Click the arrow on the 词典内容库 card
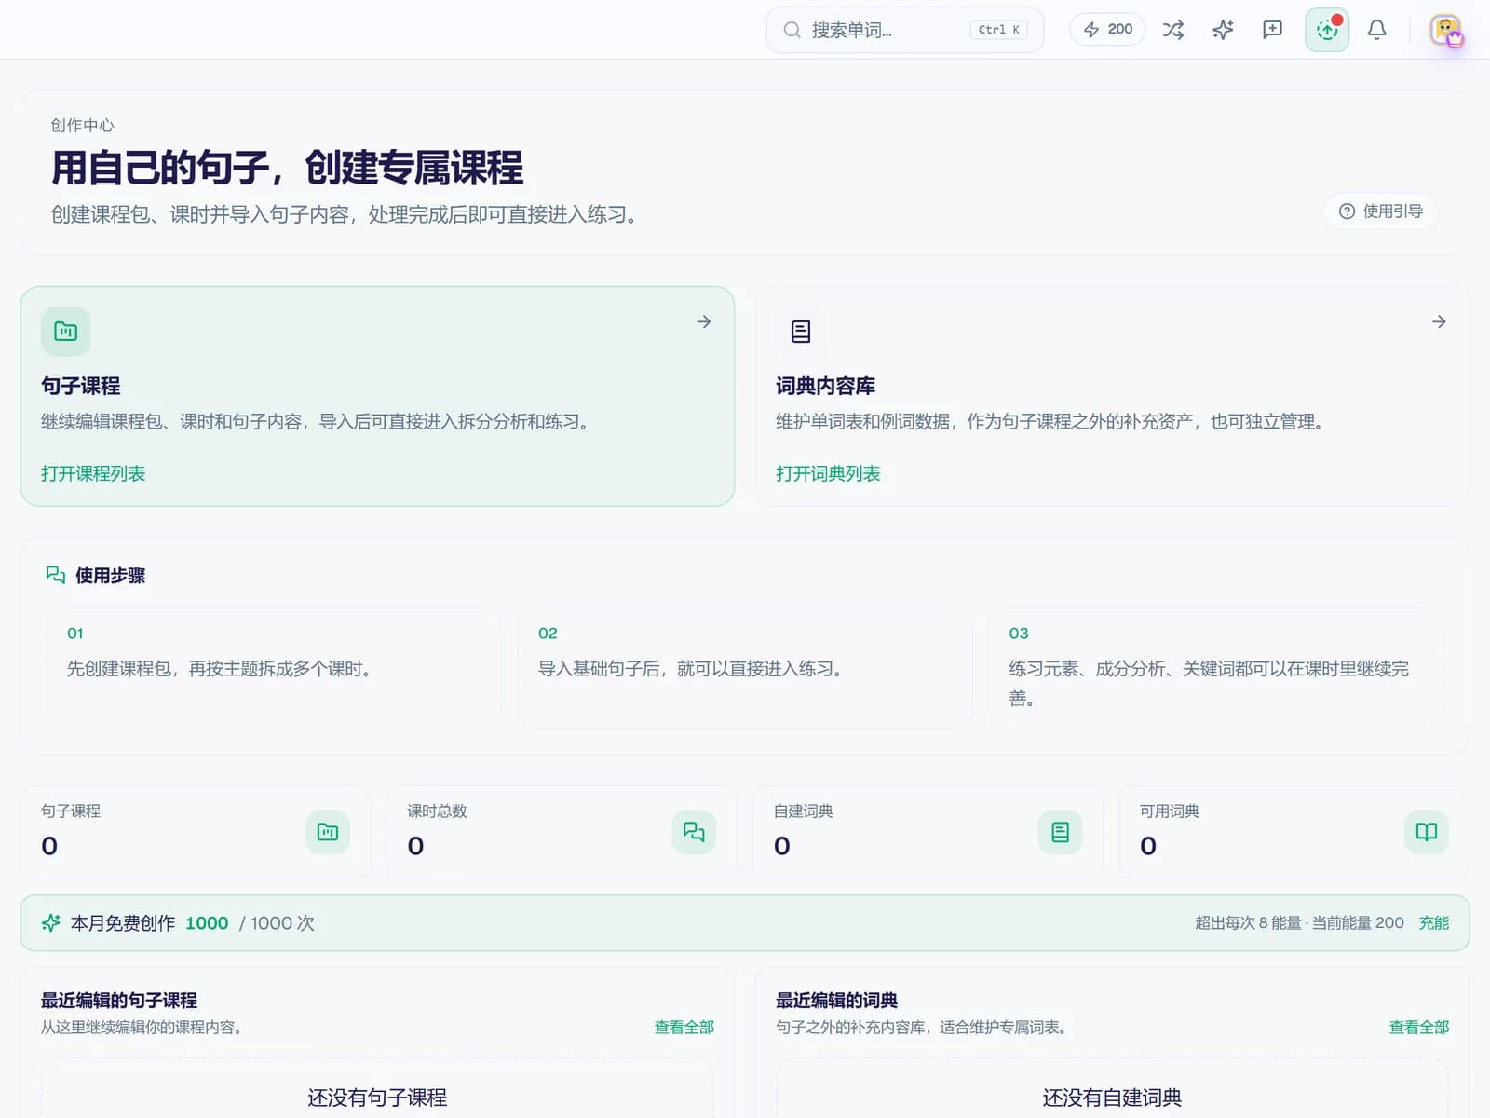The width and height of the screenshot is (1490, 1118). tap(1439, 321)
